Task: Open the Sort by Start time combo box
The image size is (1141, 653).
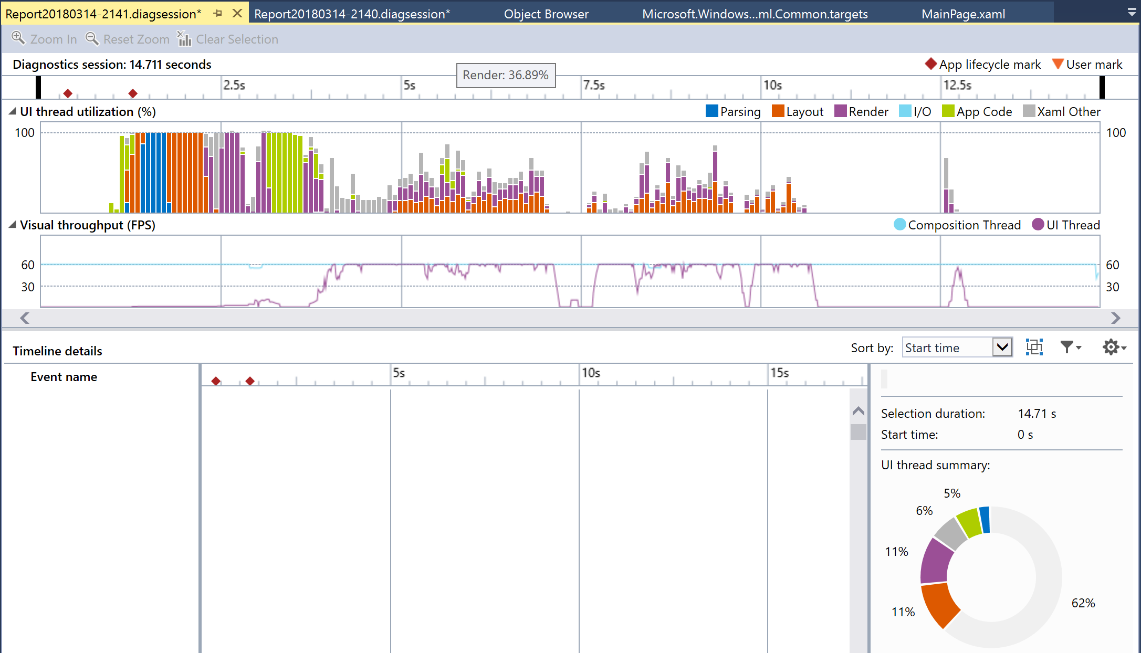Action: [x=957, y=347]
